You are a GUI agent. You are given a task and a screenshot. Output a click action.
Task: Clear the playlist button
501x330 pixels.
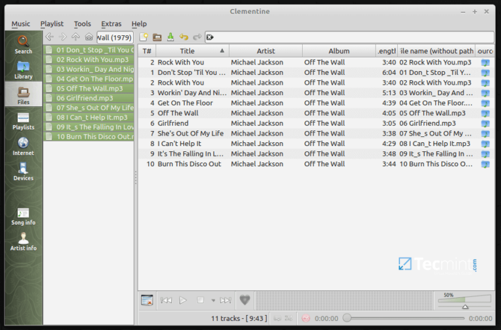147,300
